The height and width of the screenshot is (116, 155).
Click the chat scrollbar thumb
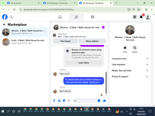(x=106, y=83)
